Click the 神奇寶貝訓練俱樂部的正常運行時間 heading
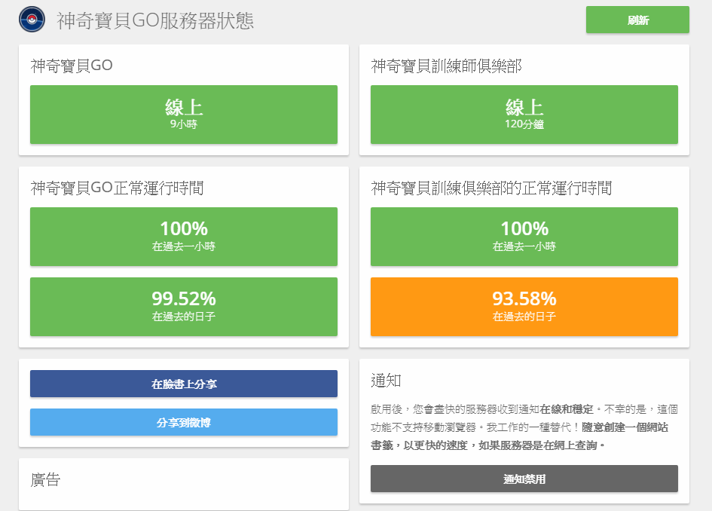The image size is (712, 511). (491, 188)
